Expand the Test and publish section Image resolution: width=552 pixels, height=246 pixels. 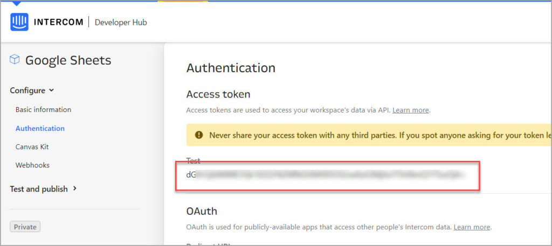75,188
